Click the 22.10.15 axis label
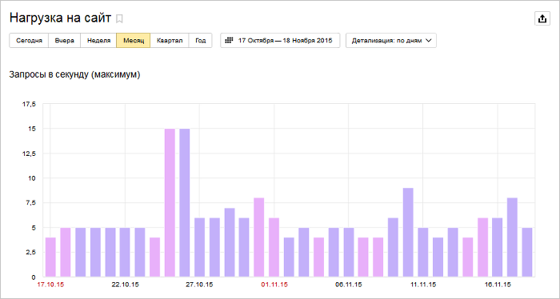 (126, 285)
